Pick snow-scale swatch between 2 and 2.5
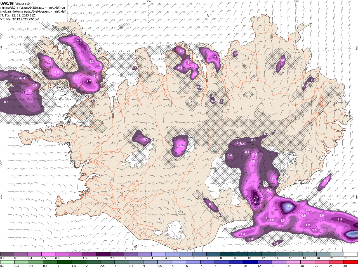 pyautogui.click(x=103, y=254)
